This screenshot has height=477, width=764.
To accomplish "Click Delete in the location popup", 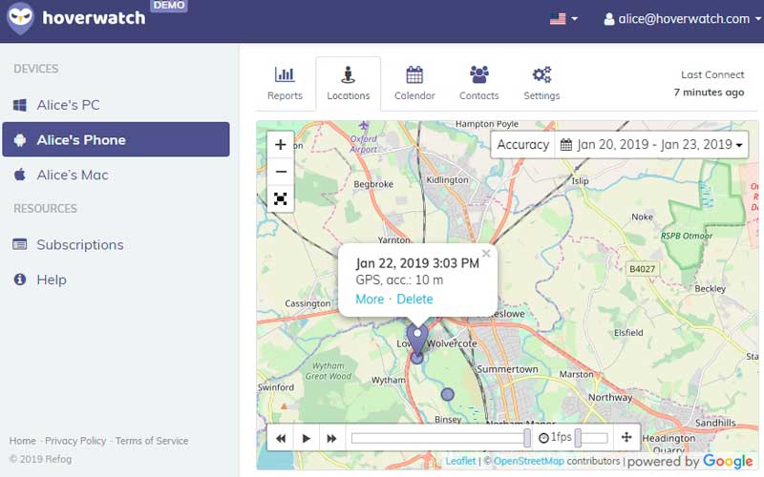I will 414,299.
